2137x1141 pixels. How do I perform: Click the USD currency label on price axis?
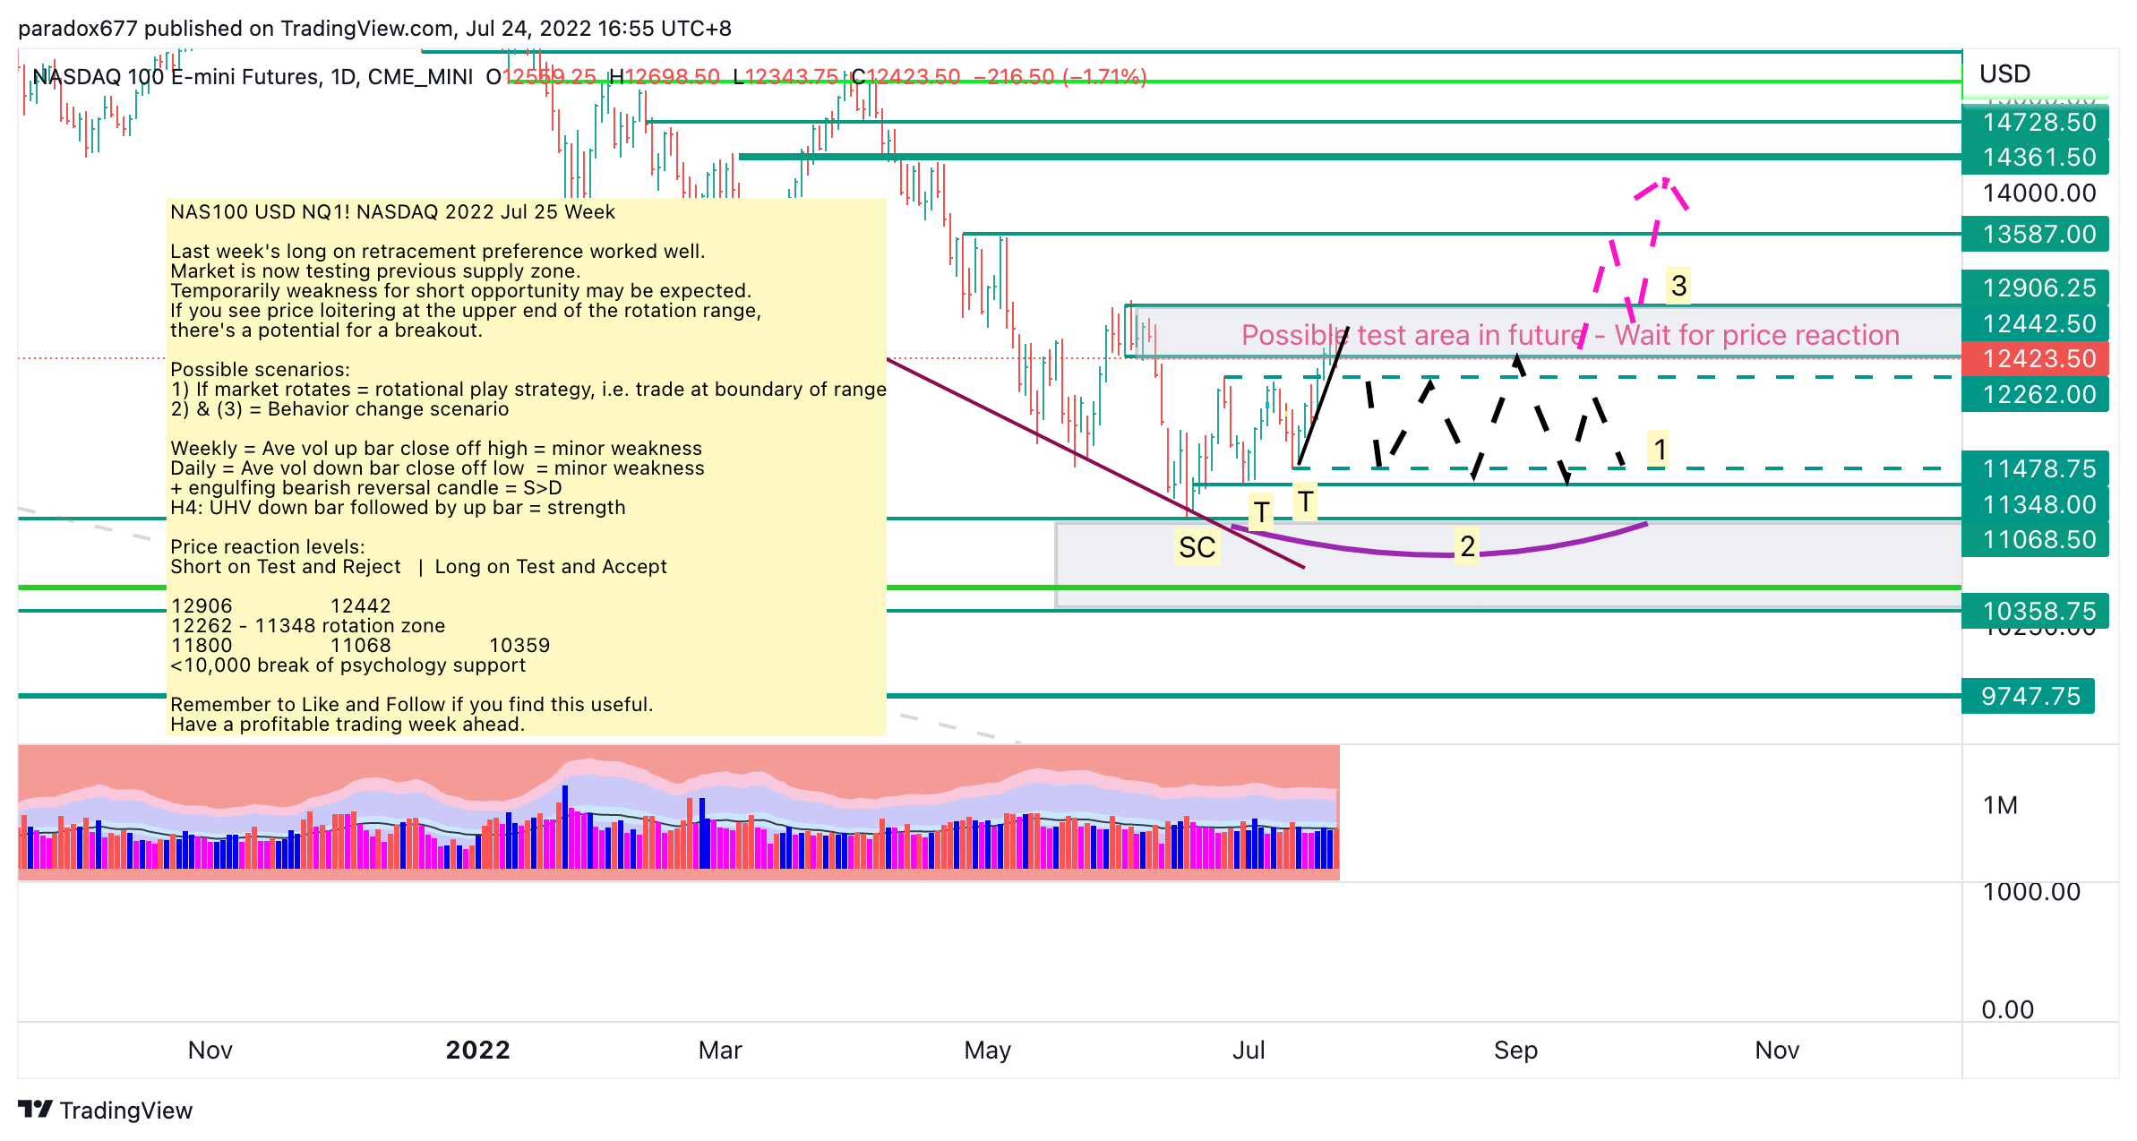click(x=2004, y=73)
